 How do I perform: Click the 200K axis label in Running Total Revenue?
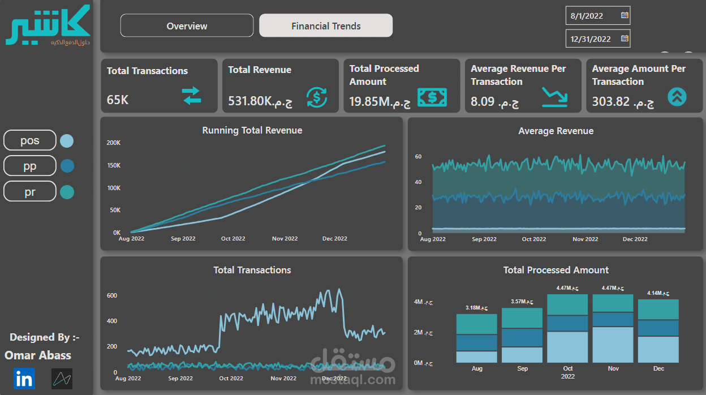coord(113,143)
